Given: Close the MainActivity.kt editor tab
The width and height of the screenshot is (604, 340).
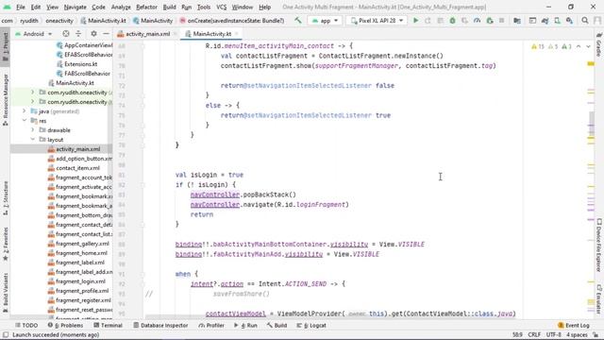Looking at the screenshot, I should (237, 34).
